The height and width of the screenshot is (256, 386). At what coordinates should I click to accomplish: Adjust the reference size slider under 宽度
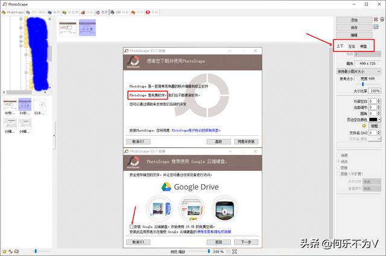(x=362, y=85)
